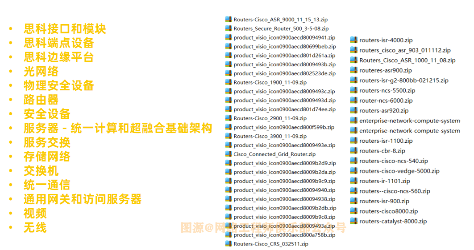Screen dimensions: 474x250
Task: Click file name product_visio_icon0900aecd801d74ee.zip
Action: 284,109
